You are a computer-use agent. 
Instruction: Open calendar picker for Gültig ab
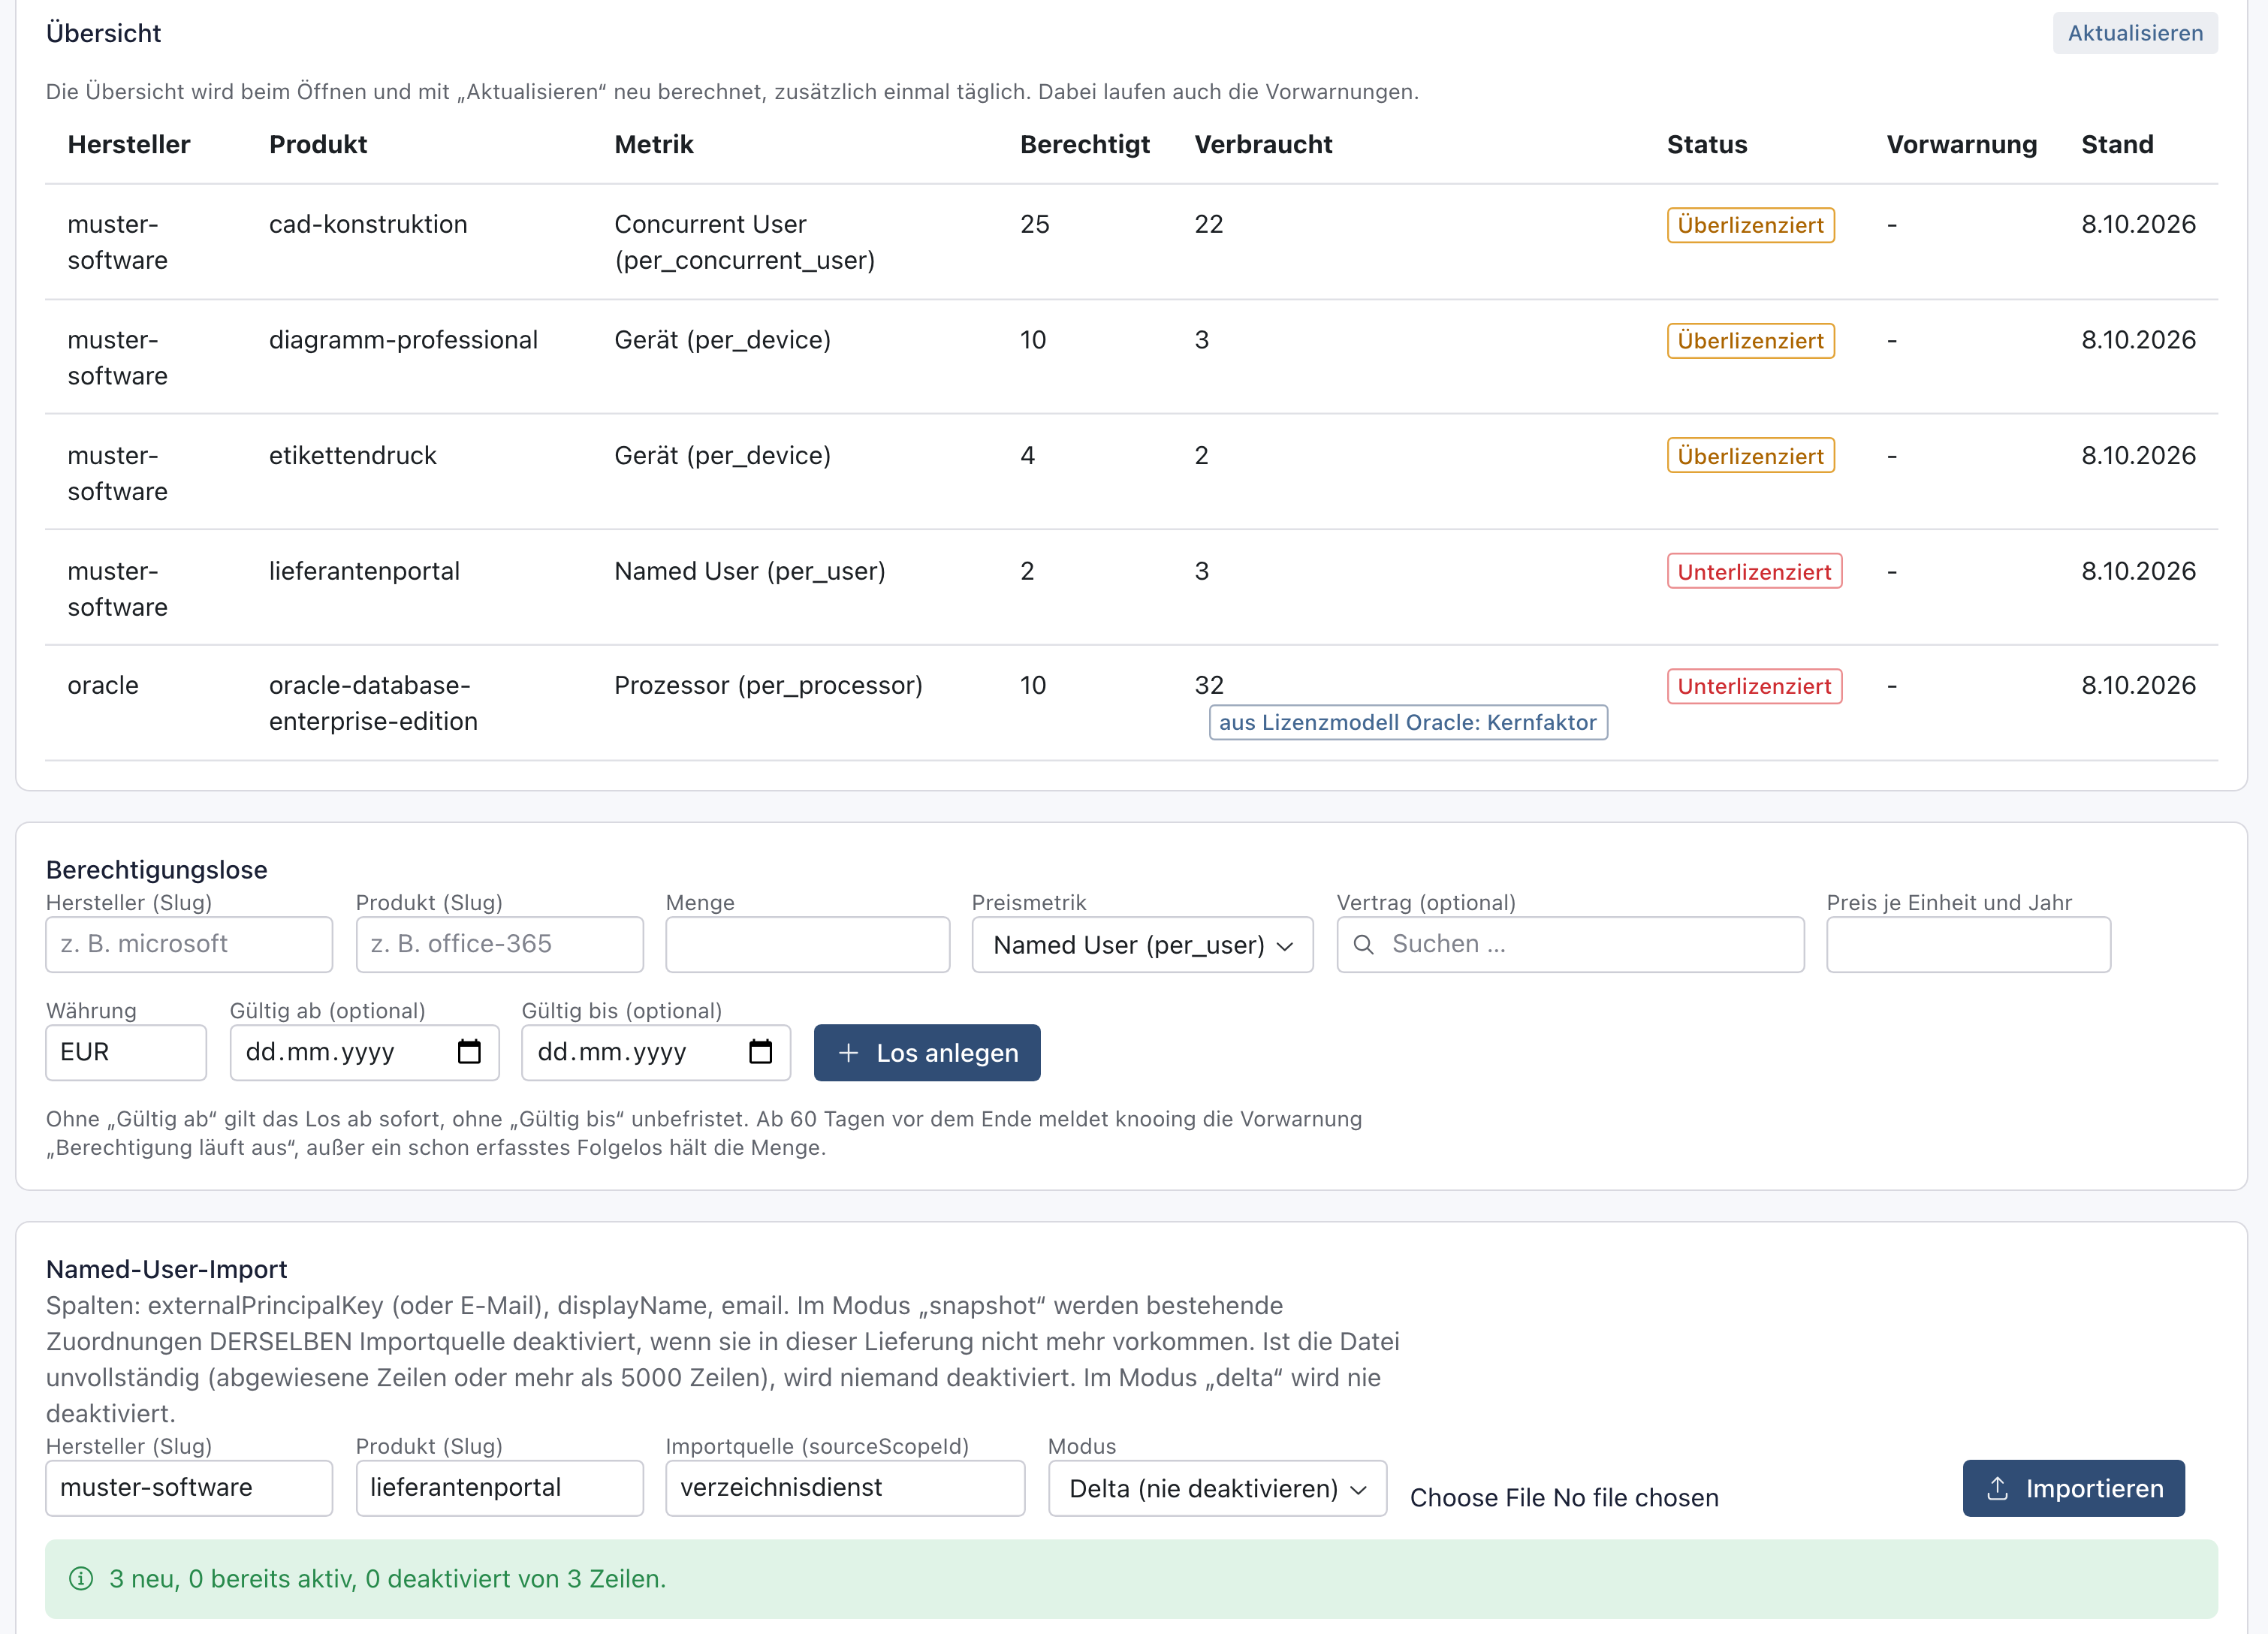point(469,1052)
